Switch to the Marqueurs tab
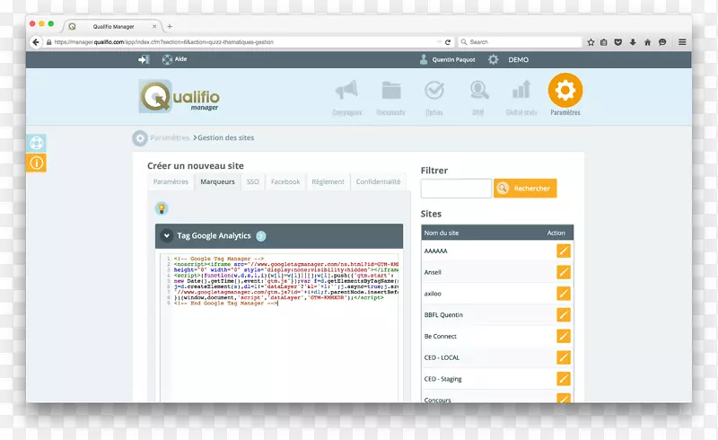Screen dimensions: 718x440 pyautogui.click(x=217, y=182)
